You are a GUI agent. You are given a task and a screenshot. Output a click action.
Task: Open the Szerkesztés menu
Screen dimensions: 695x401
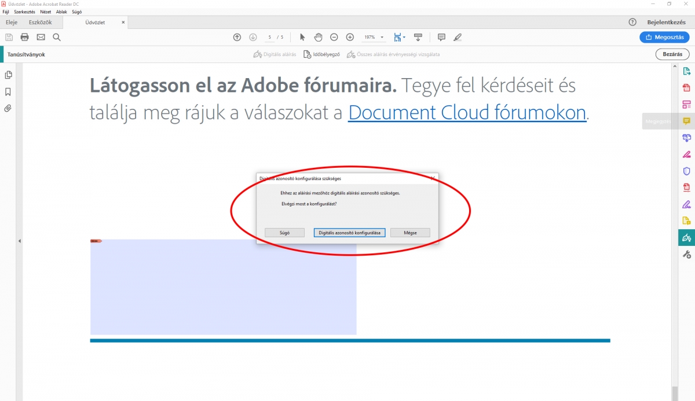[x=24, y=12]
